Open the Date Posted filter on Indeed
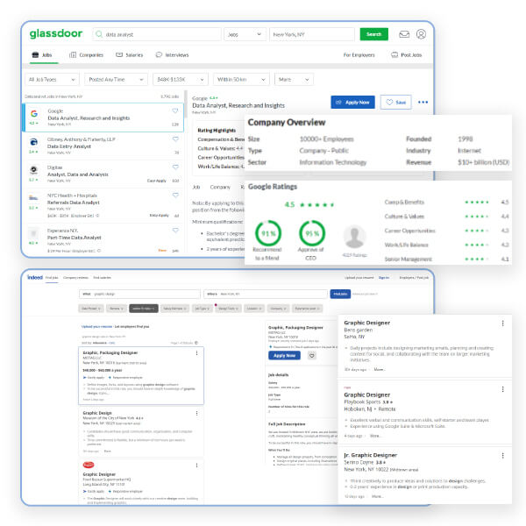The height and width of the screenshot is (526, 526). click(x=91, y=309)
